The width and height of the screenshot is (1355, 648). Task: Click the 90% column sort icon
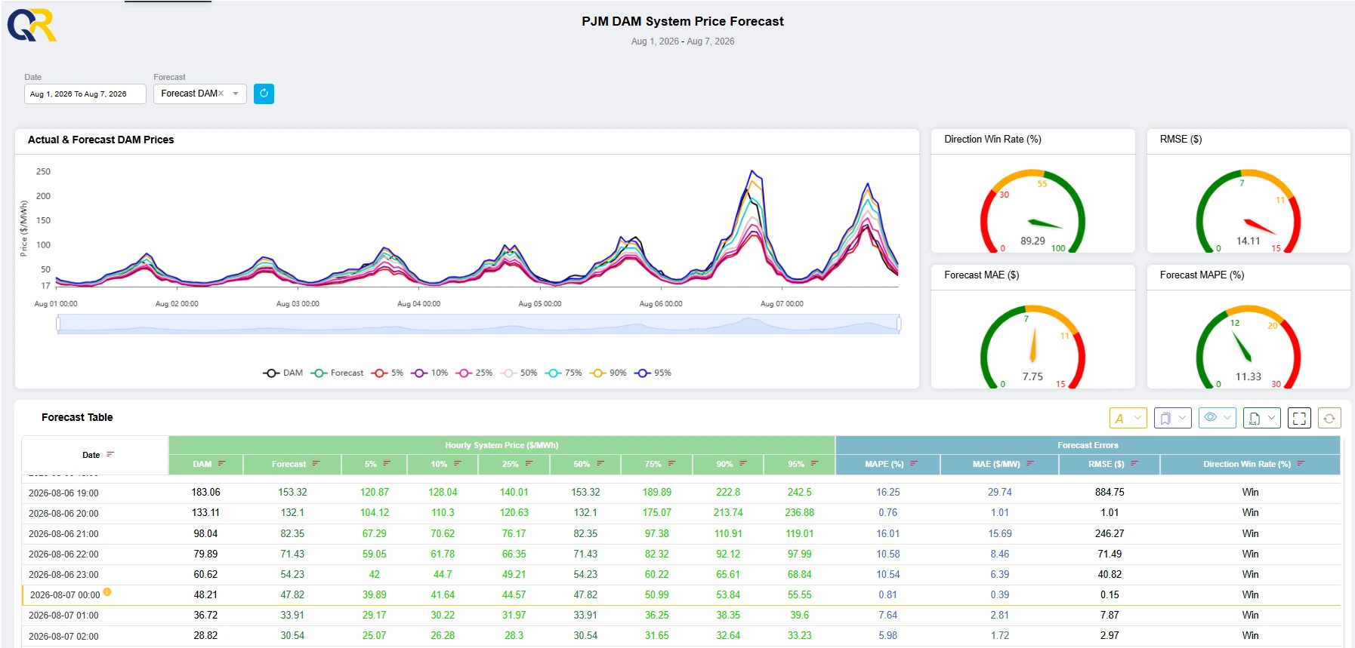[743, 464]
